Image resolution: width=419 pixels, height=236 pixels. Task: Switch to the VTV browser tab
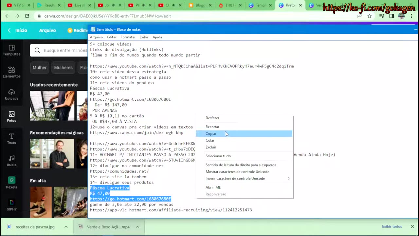coord(18,5)
